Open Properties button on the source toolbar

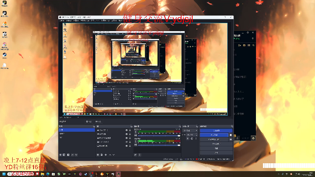(89, 122)
